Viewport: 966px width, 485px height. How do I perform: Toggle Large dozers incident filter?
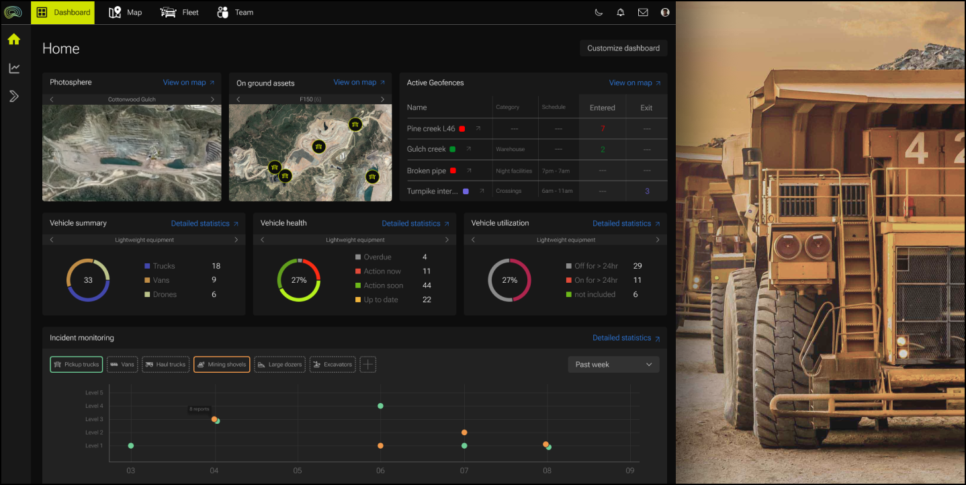coord(279,365)
